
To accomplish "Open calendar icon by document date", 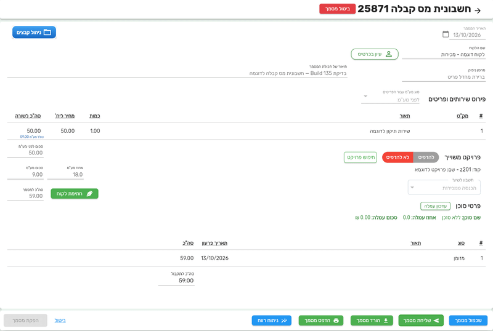I will click(446, 34).
